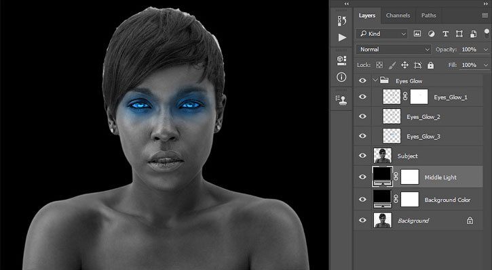This screenshot has height=270, width=492.
Task: Click link icon on Background Color layer
Action: click(396, 200)
